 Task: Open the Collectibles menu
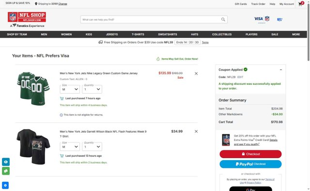point(222,34)
